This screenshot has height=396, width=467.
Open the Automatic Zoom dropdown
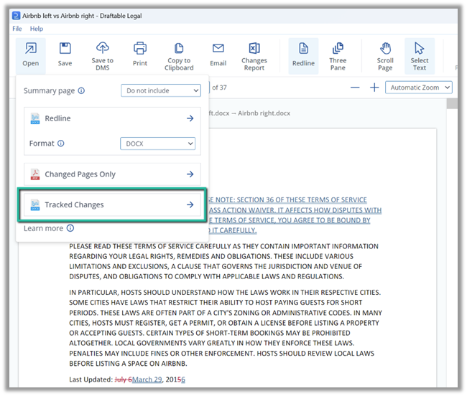point(419,88)
